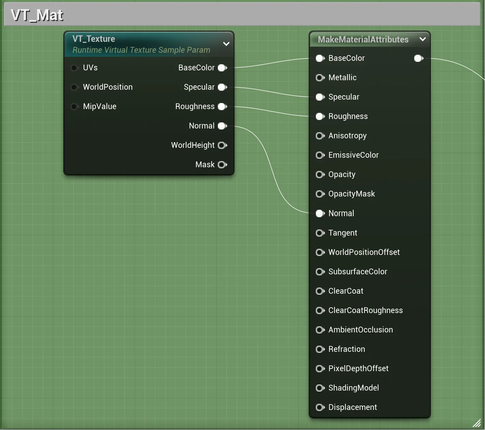Image resolution: width=485 pixels, height=430 pixels.
Task: Click the OpacityMask input pin
Action: pyautogui.click(x=320, y=194)
